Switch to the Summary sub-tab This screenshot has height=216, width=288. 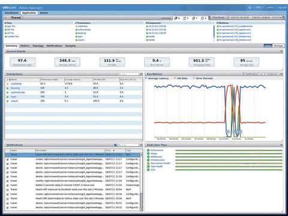(11, 46)
